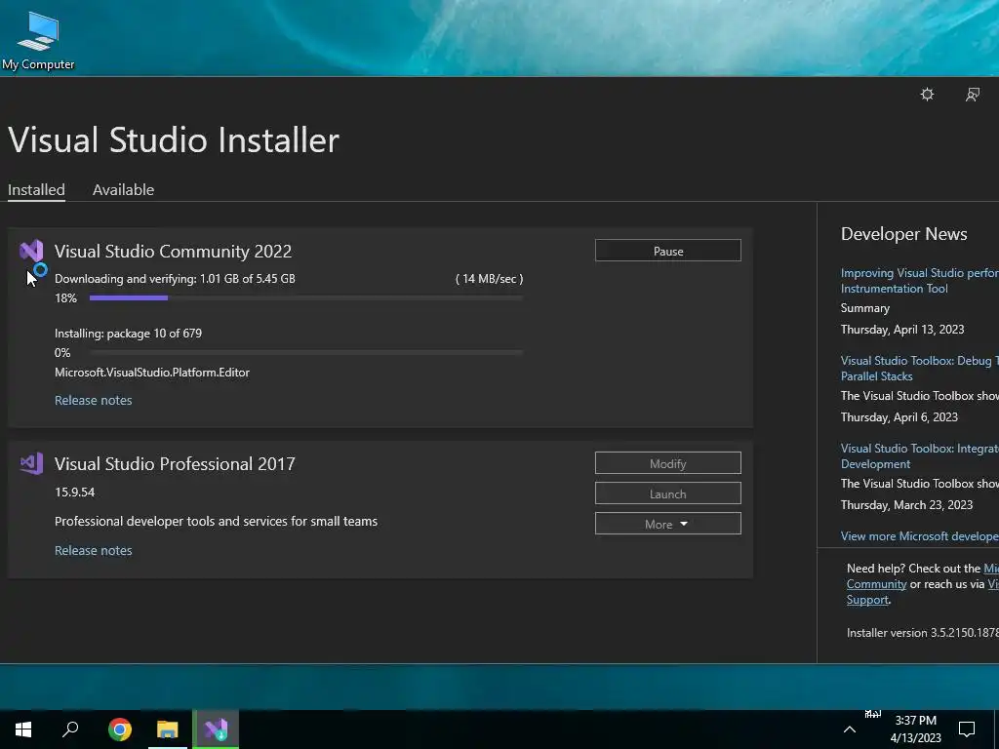The width and height of the screenshot is (999, 749).
Task: Toggle the installer theme sun icon
Action: 927,95
